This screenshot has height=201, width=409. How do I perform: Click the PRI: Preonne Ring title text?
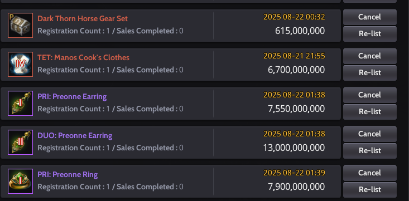coord(68,175)
